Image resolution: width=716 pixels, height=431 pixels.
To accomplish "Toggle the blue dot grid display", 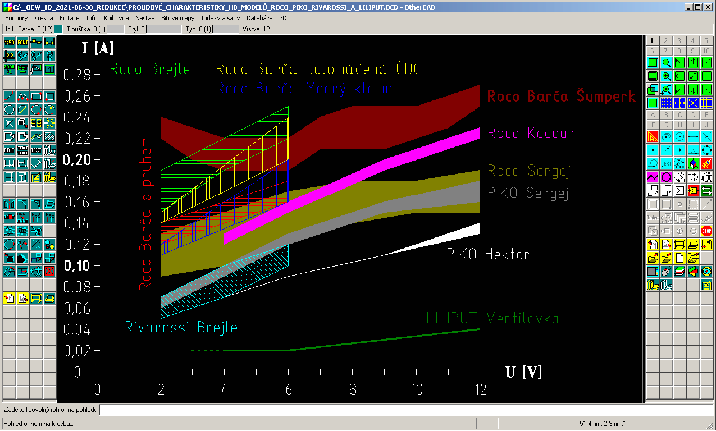I will coord(666,102).
